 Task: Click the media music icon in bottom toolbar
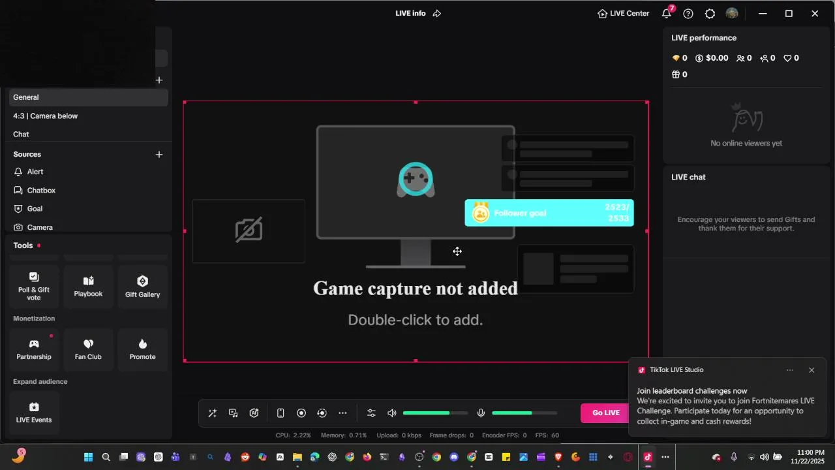click(233, 413)
